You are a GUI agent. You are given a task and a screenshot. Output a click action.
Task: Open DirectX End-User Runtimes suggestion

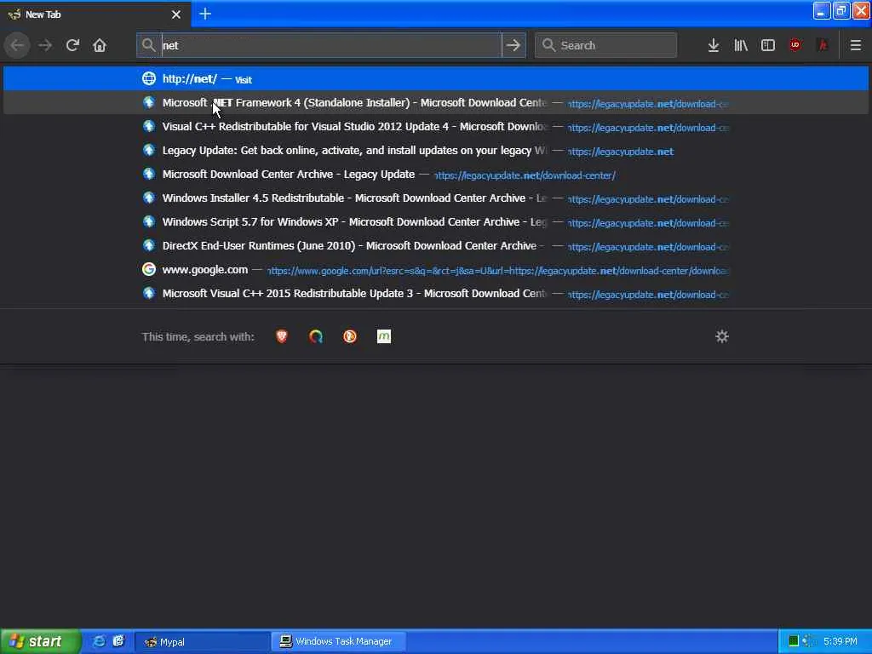[435, 245]
